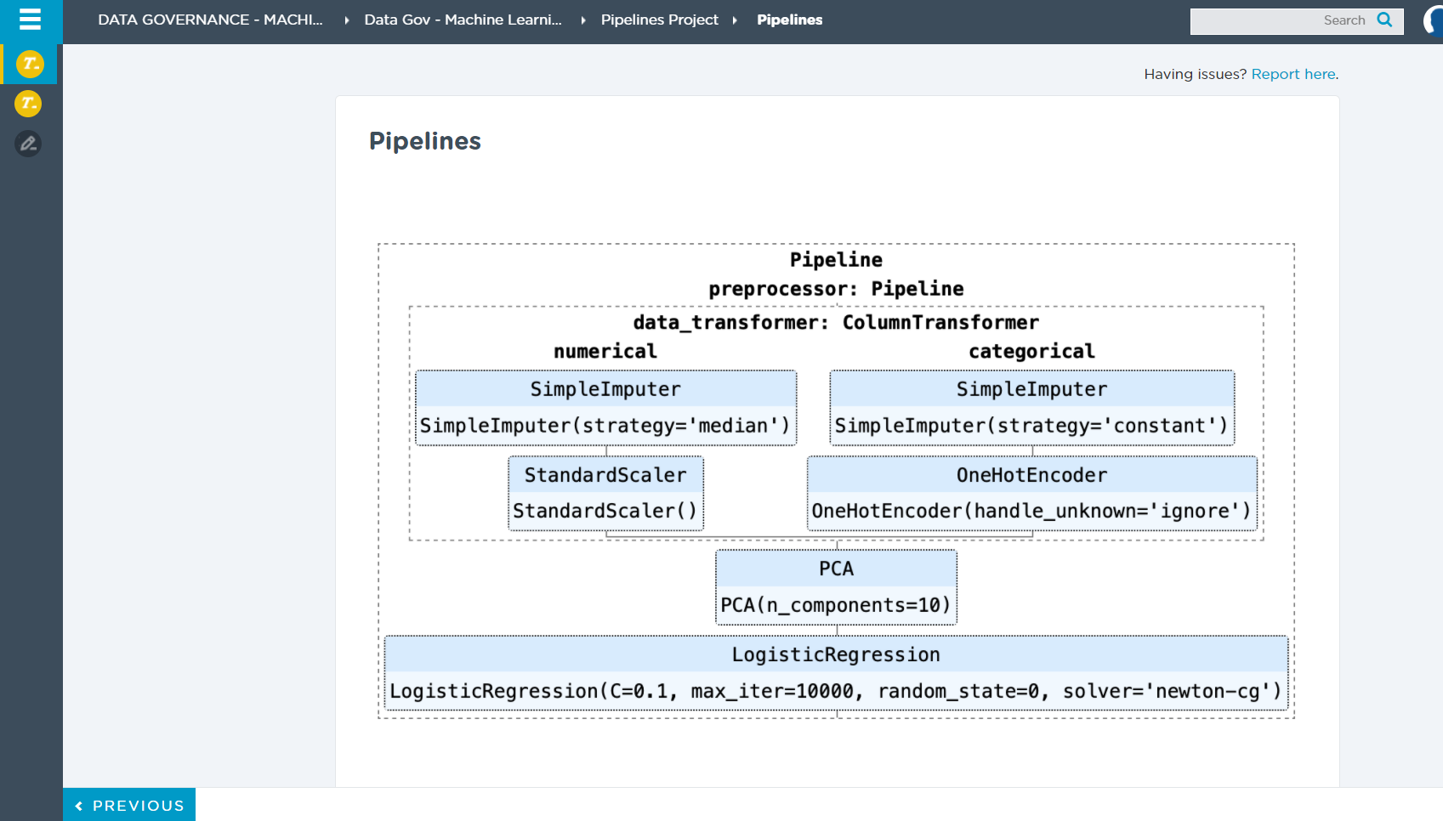Image resolution: width=1443 pixels, height=821 pixels.
Task: Select the second yellow T sidebar icon
Action: coord(28,104)
